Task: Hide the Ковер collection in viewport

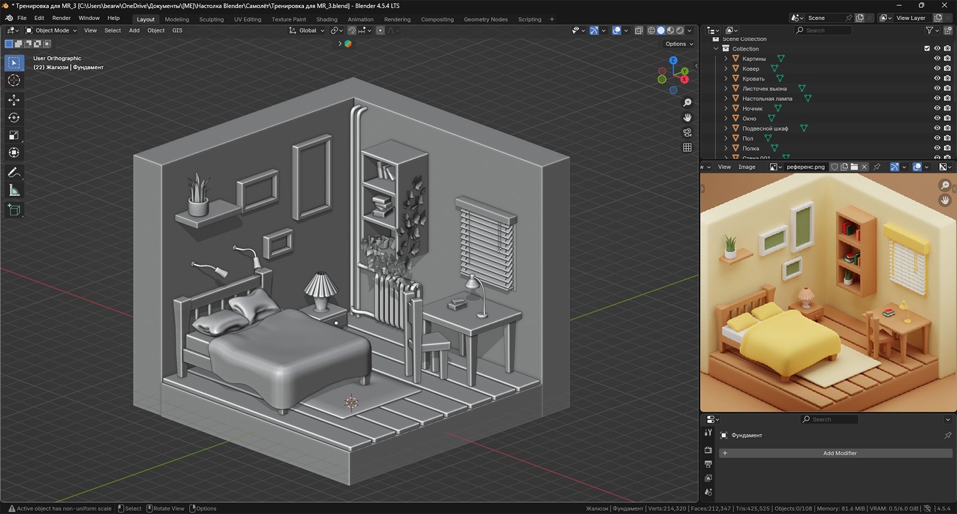Action: click(937, 69)
